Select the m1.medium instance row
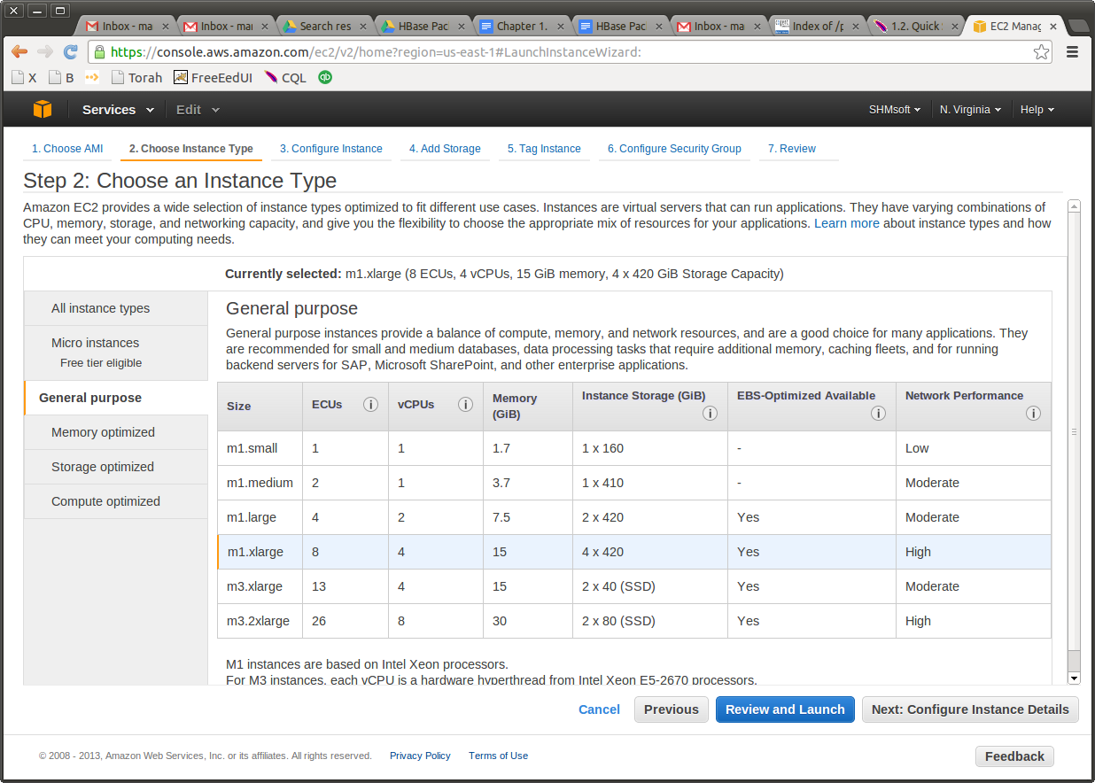Image resolution: width=1095 pixels, height=783 pixels. click(x=634, y=483)
